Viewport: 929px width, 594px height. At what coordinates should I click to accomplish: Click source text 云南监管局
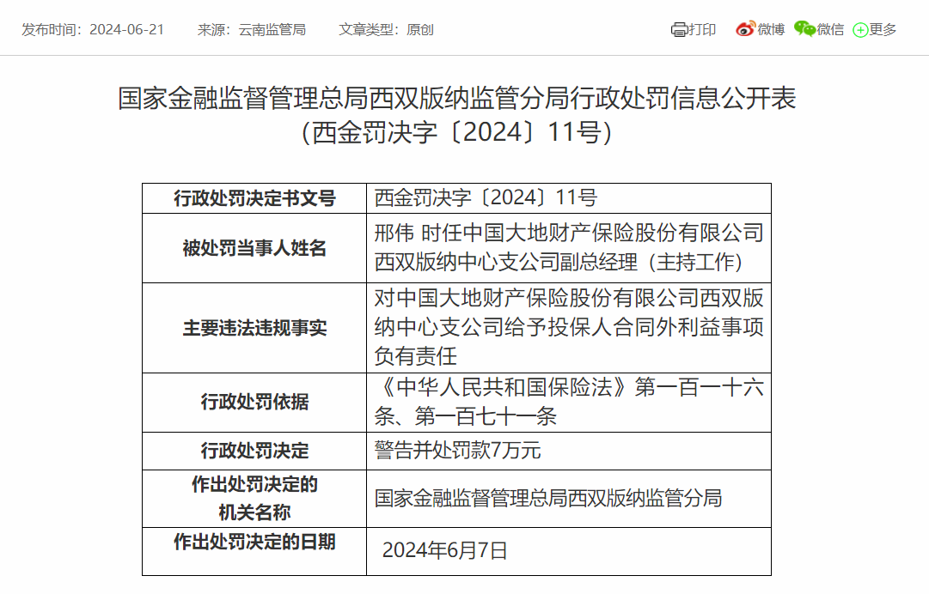272,29
